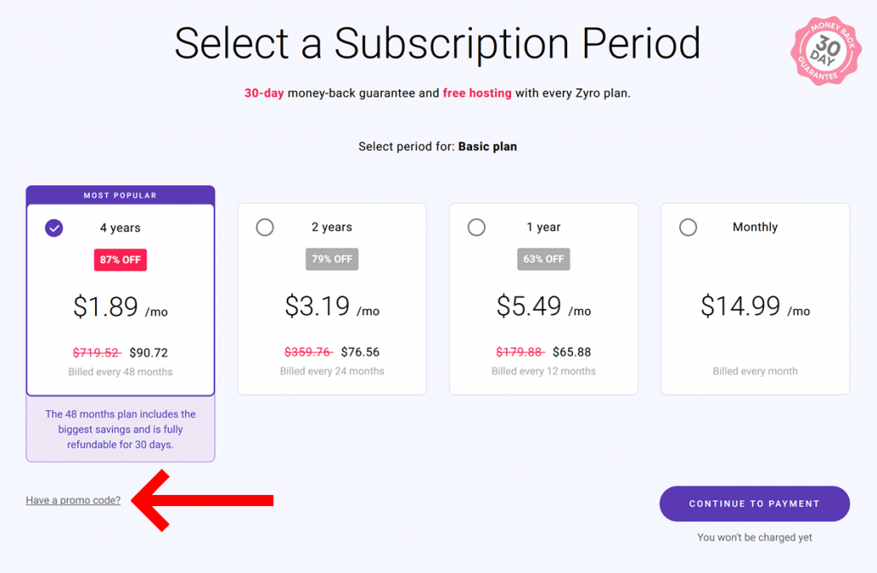
Task: Click the 48 months refund note box
Action: (x=120, y=429)
